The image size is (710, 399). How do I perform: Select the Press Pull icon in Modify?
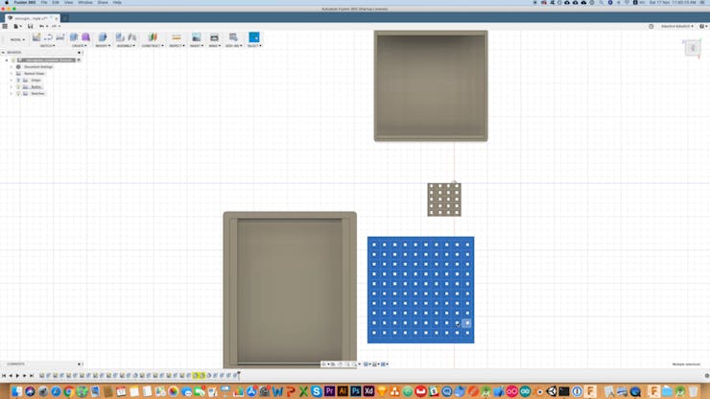pyautogui.click(x=103, y=37)
